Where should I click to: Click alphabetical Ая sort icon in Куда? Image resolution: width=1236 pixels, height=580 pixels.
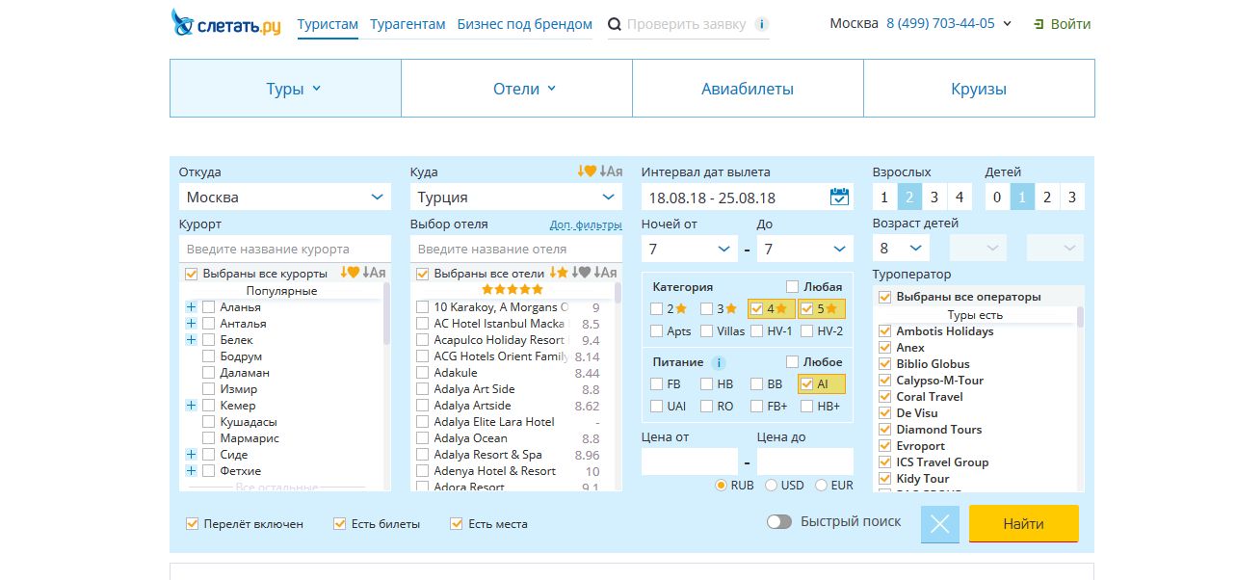[x=612, y=171]
